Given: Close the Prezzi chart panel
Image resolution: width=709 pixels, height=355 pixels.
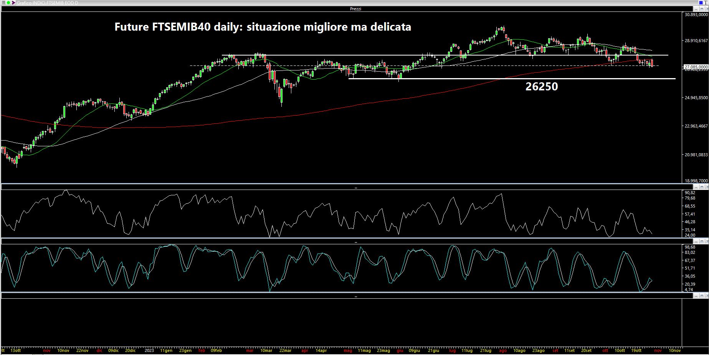Looking at the screenshot, I should click(x=706, y=8).
